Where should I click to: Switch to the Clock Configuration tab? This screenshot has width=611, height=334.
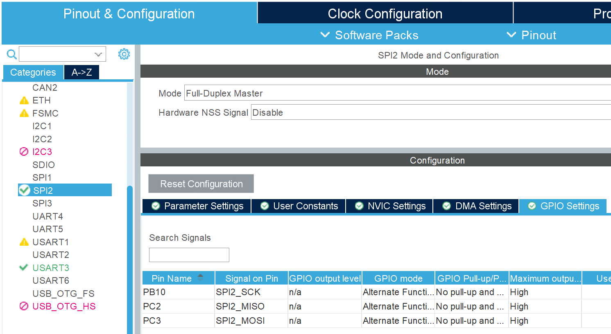(385, 14)
